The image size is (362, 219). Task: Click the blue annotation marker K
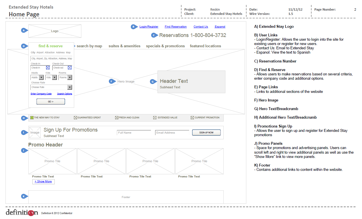[x=24, y=196]
